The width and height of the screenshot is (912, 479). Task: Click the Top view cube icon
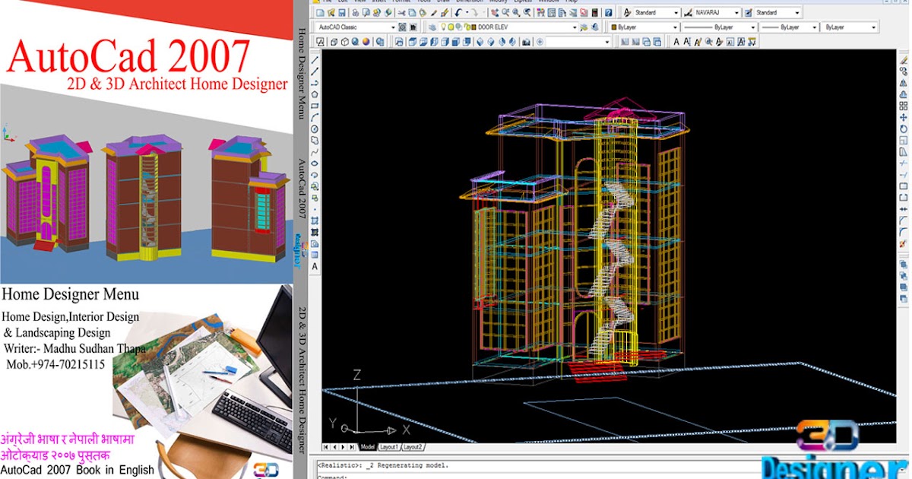click(x=413, y=42)
